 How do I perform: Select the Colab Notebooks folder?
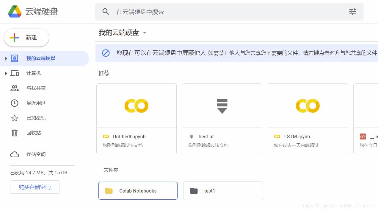coord(138,191)
